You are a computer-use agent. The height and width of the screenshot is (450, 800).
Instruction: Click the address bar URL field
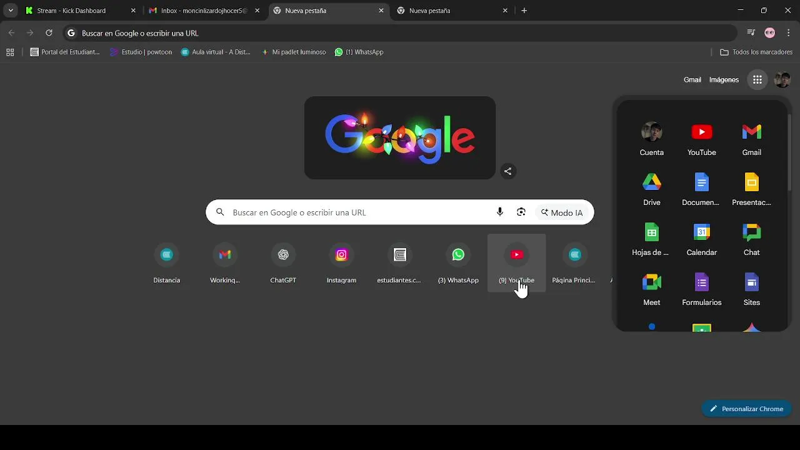coord(400,33)
